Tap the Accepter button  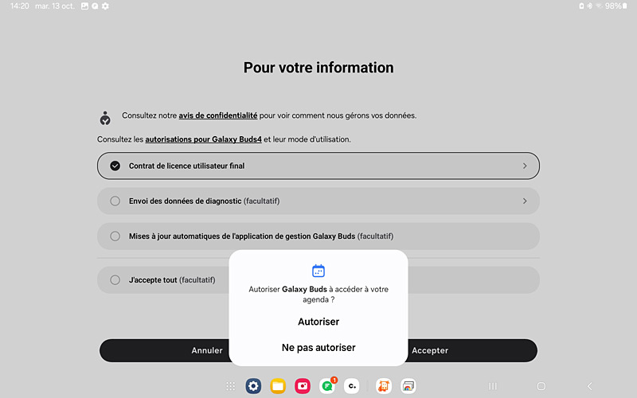tap(430, 350)
